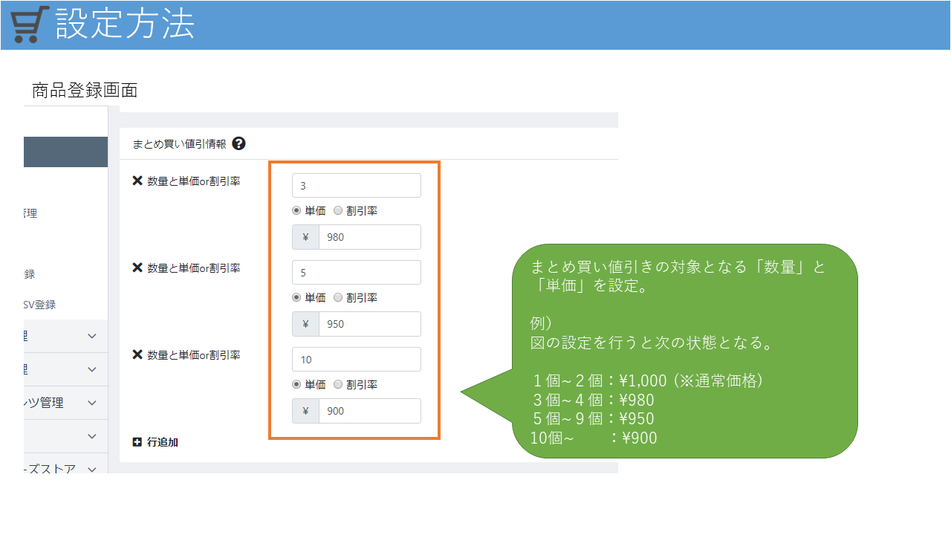Click the shopping cart icon in the header
951x535 pixels.
[x=30, y=25]
